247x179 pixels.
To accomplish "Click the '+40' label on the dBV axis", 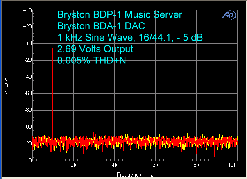I will tap(27, 10).
